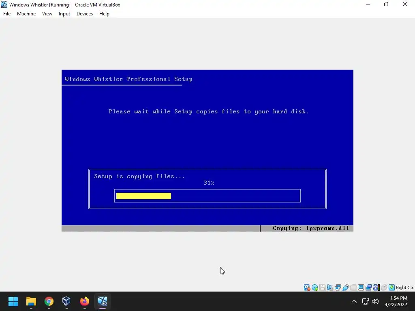Image resolution: width=415 pixels, height=311 pixels.
Task: Open the volume tray icon
Action: (375, 301)
